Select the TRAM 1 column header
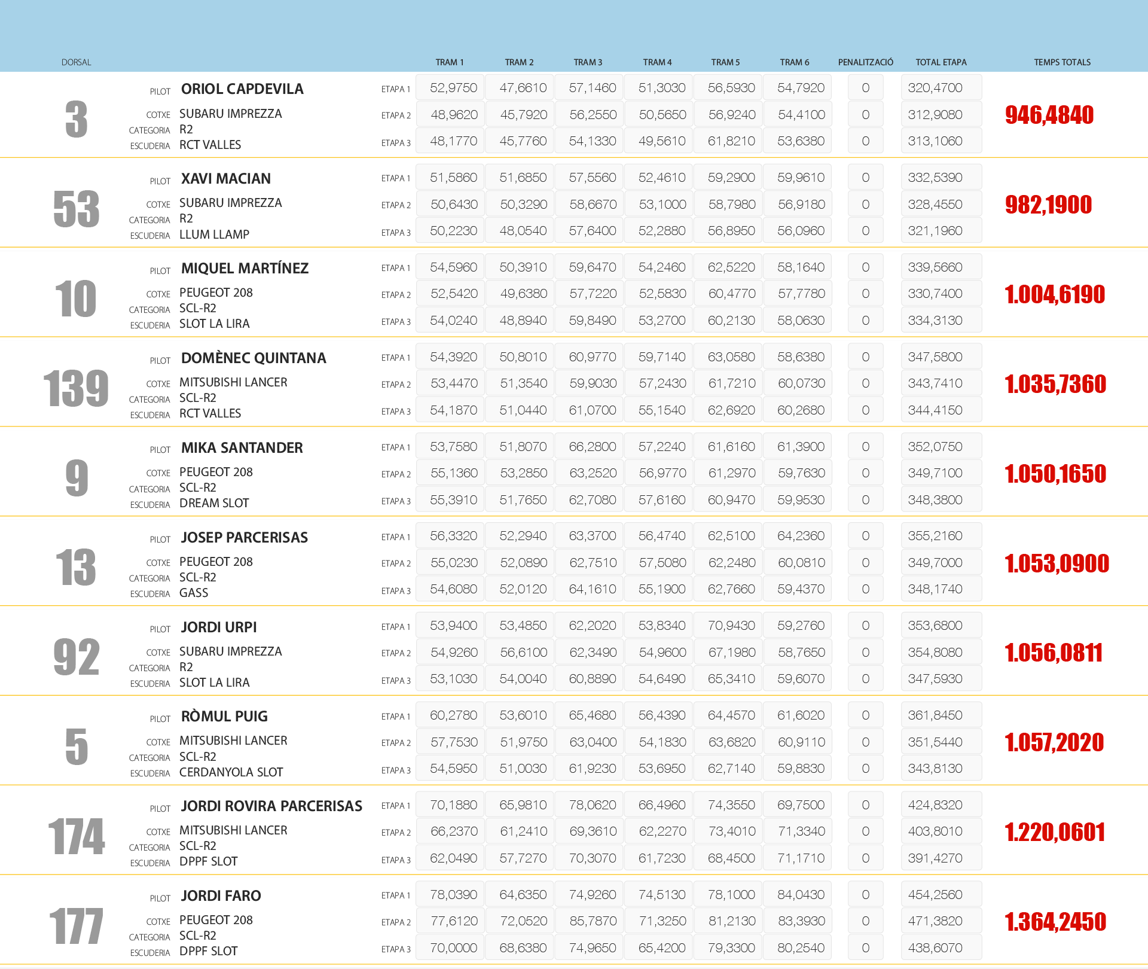 pyautogui.click(x=449, y=62)
